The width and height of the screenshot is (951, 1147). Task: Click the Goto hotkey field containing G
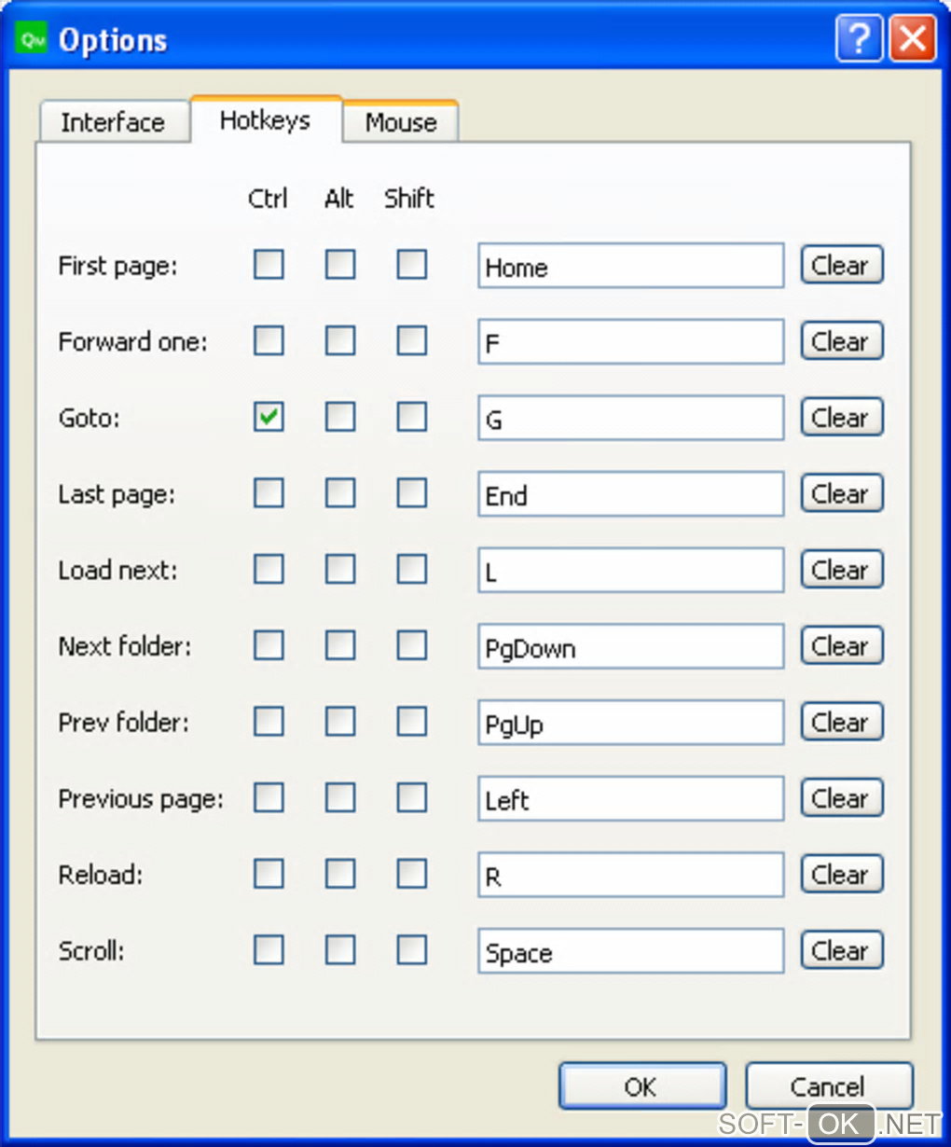pyautogui.click(x=630, y=419)
